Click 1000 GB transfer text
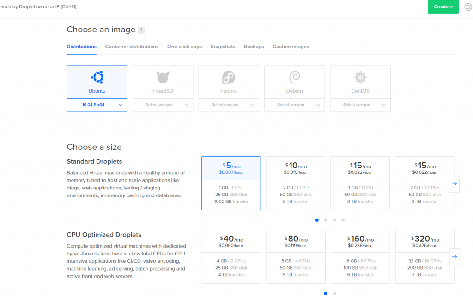 [231, 201]
